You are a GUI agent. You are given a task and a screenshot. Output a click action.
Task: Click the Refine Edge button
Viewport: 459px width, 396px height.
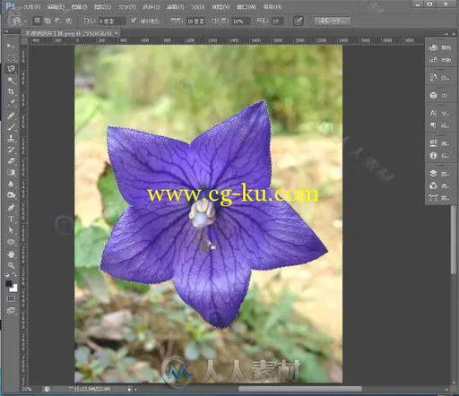tap(333, 21)
